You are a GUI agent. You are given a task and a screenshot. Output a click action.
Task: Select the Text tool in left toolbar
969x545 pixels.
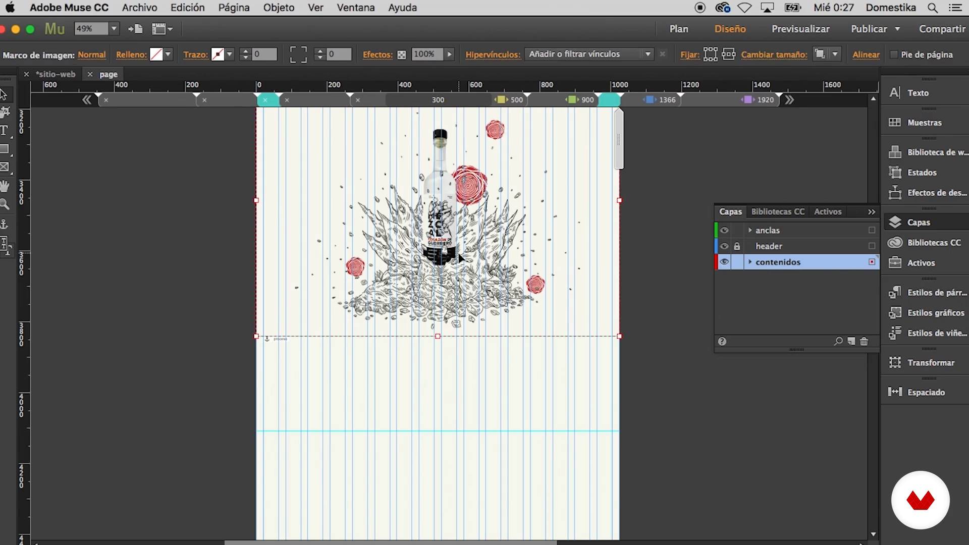(5, 131)
